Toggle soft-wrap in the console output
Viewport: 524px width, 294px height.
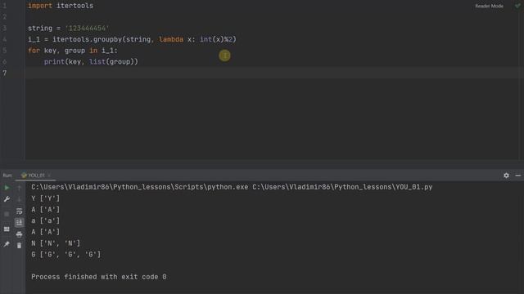(x=19, y=211)
